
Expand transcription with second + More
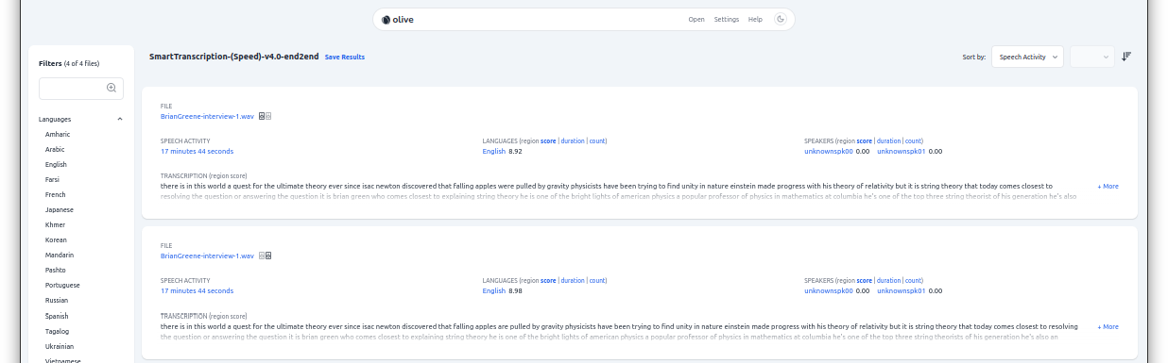pos(1108,326)
